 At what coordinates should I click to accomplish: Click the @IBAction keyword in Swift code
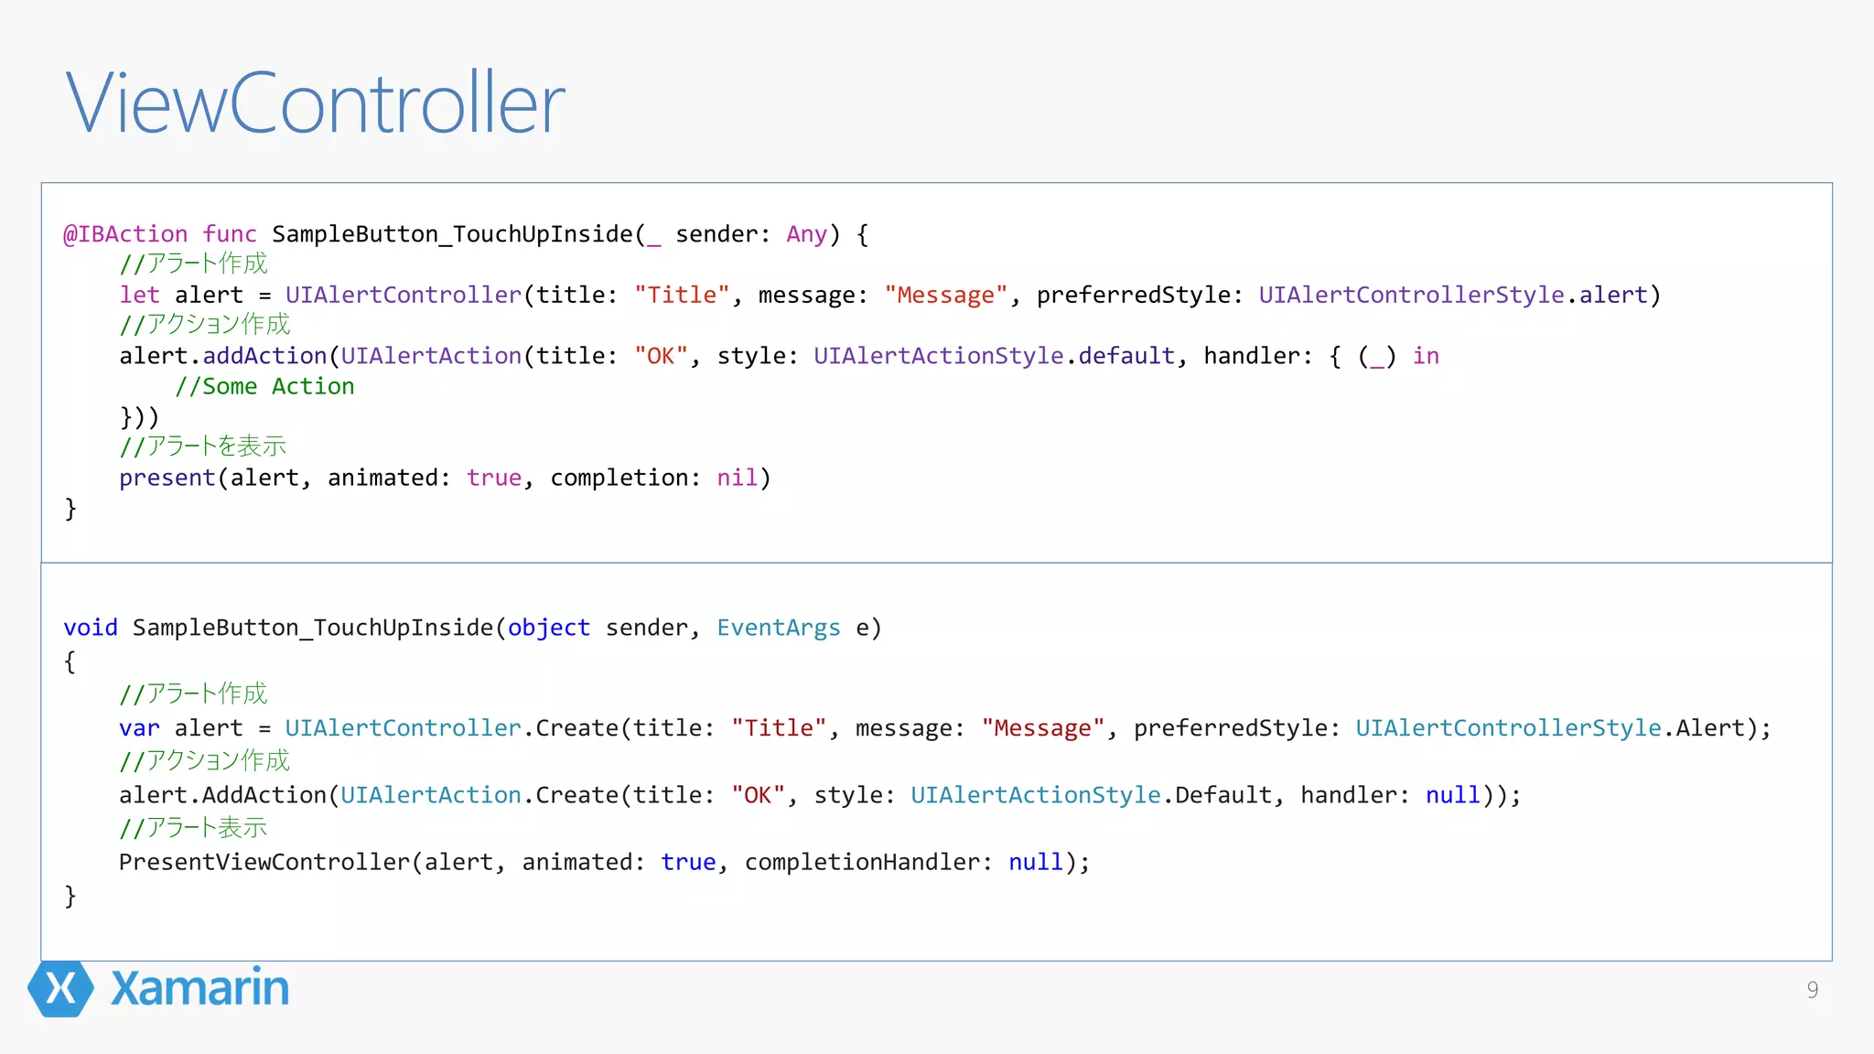coord(125,234)
